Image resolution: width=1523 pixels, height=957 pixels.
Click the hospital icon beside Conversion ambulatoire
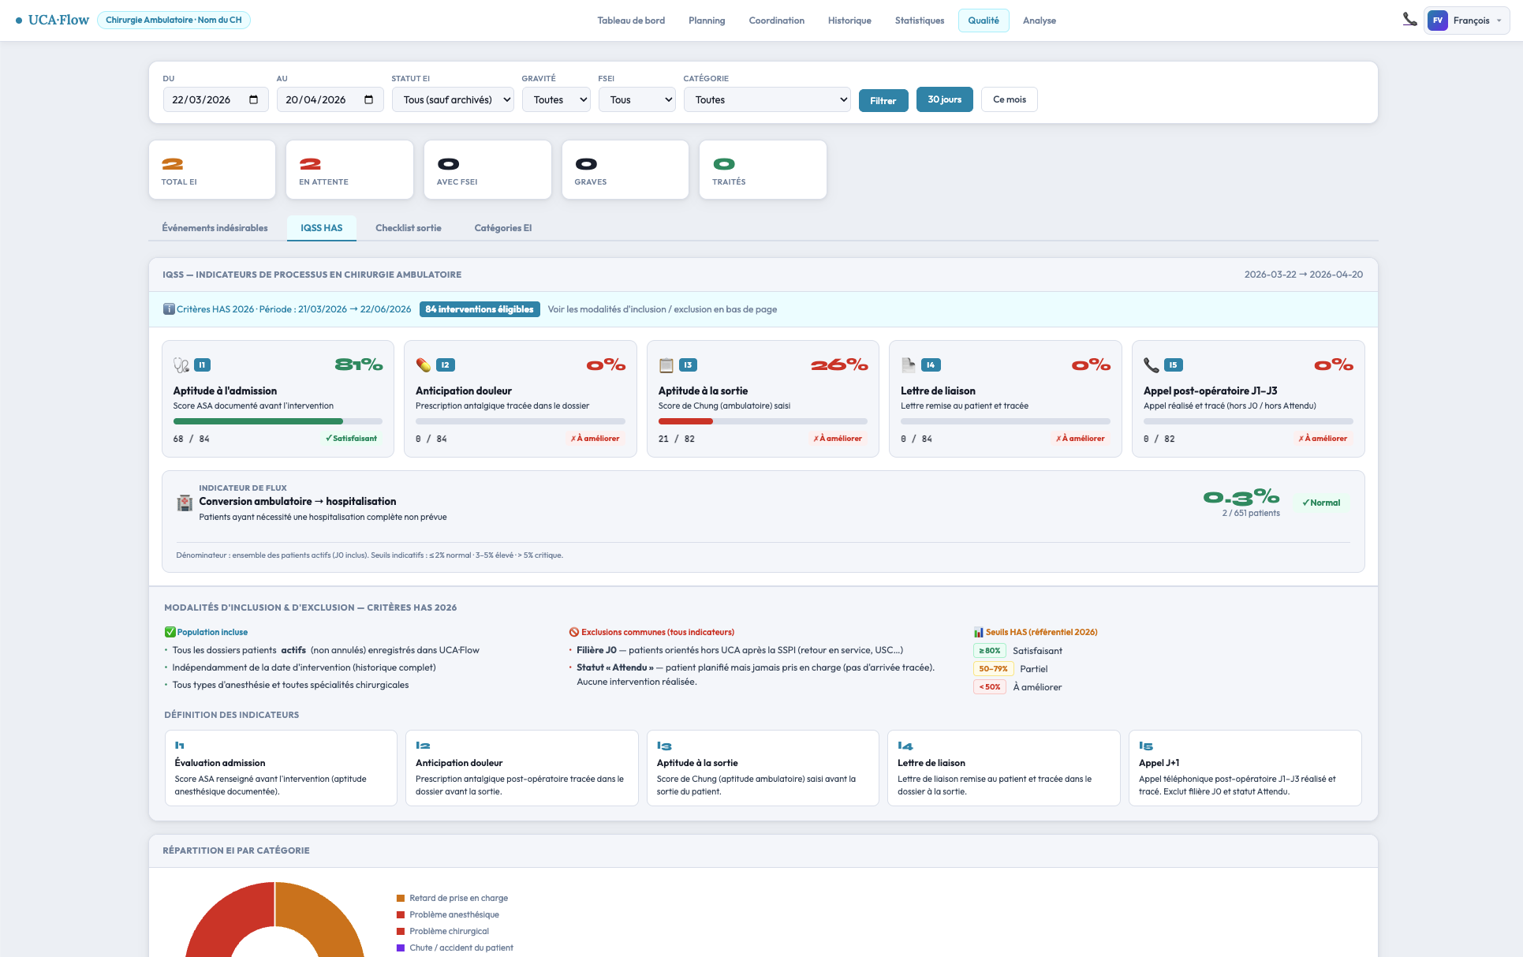(185, 503)
